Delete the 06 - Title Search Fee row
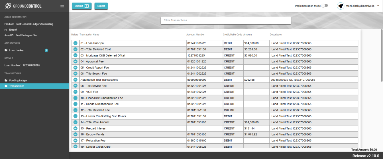The image size is (383, 159). pos(76,74)
